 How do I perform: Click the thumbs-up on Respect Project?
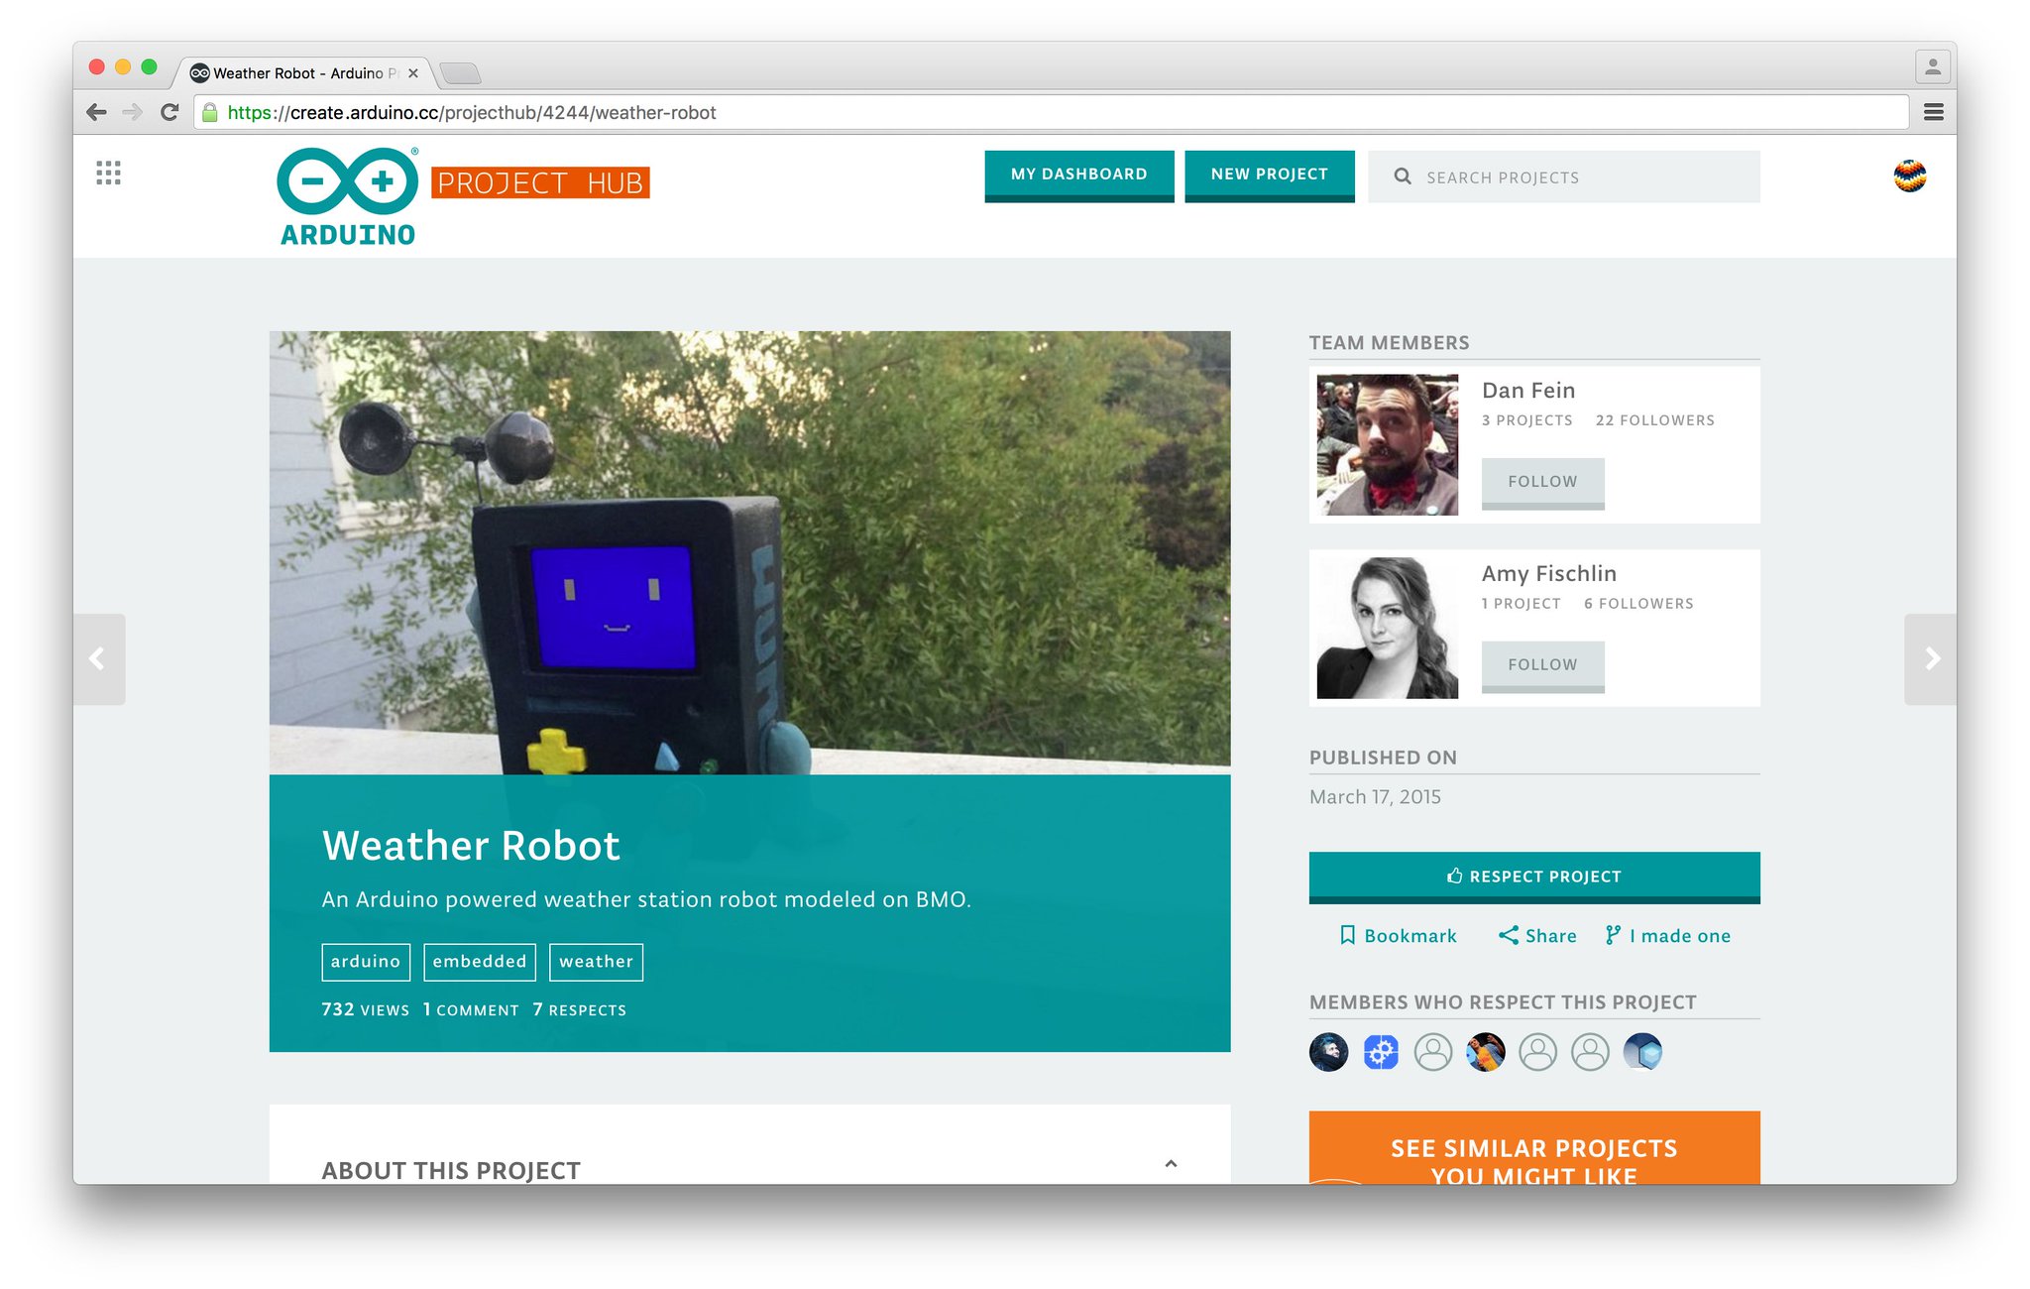1453,876
